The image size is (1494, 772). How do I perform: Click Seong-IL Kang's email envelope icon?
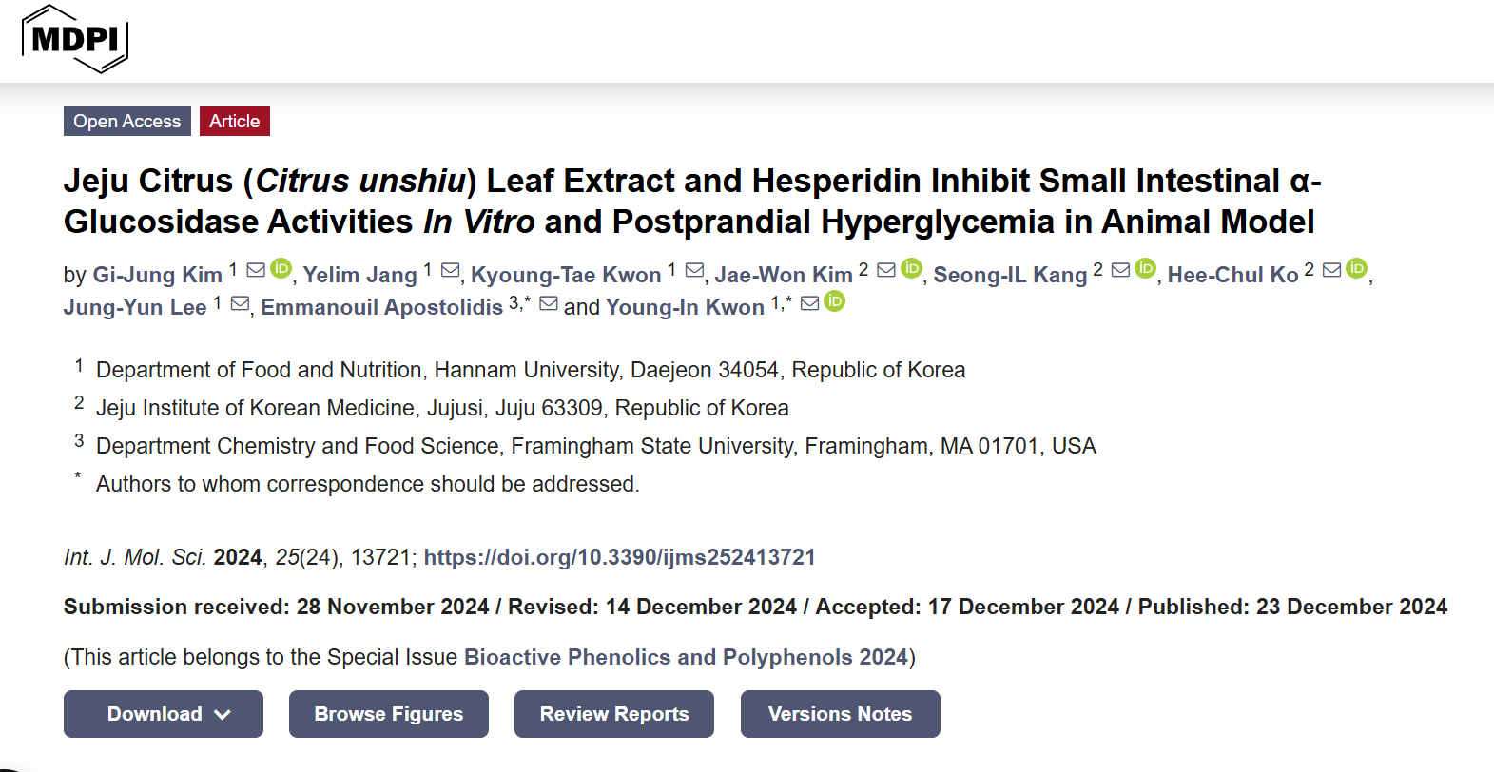pyautogui.click(x=1121, y=270)
